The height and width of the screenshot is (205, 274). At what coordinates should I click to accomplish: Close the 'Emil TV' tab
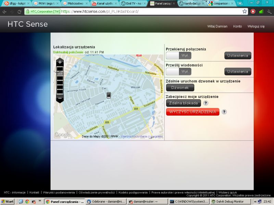pyautogui.click(x=145, y=3)
